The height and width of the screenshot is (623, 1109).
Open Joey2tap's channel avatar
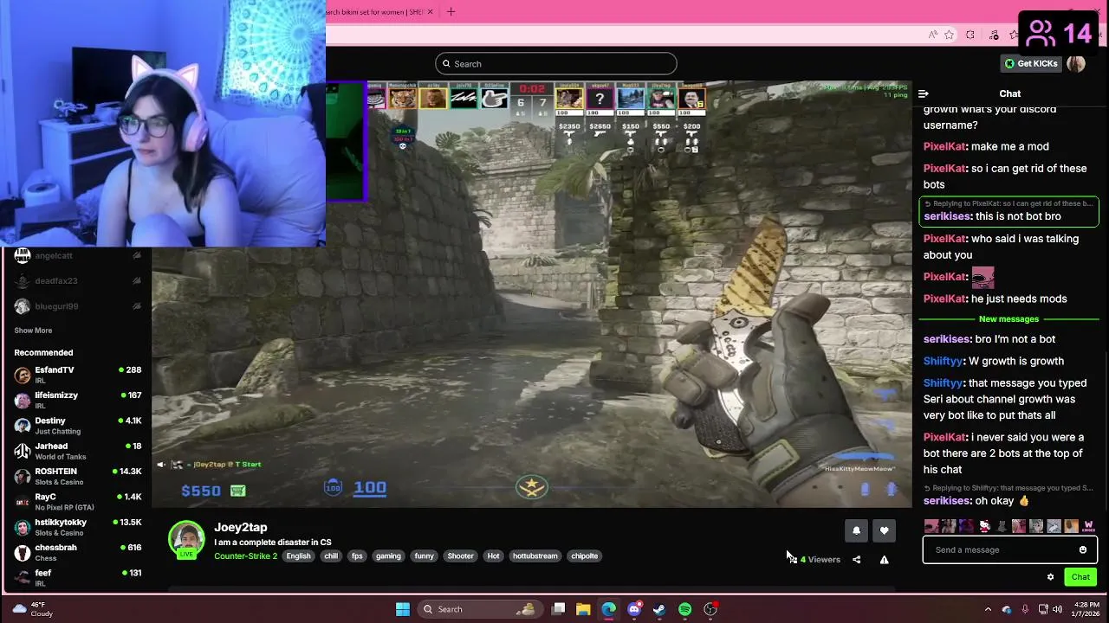(x=186, y=539)
